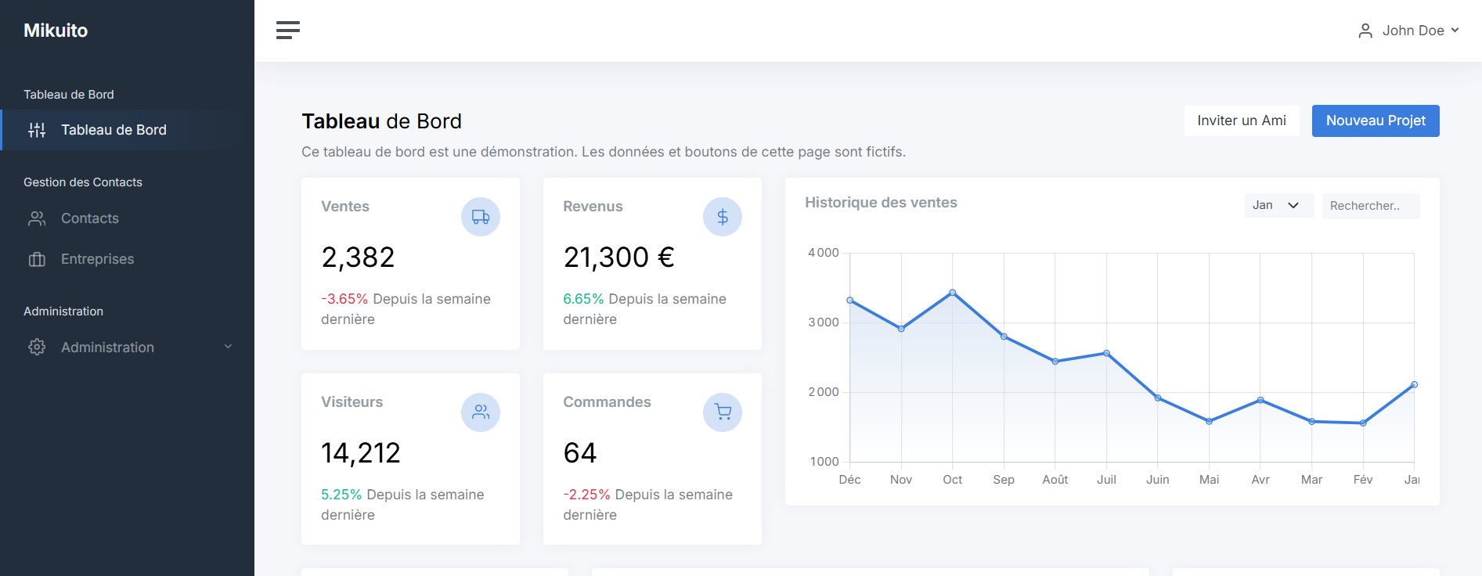Focus the Rechercher search field
This screenshot has height=576, width=1482.
(1370, 206)
